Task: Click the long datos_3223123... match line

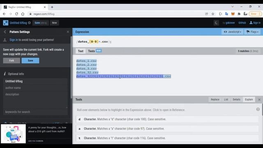Action: click(123, 76)
